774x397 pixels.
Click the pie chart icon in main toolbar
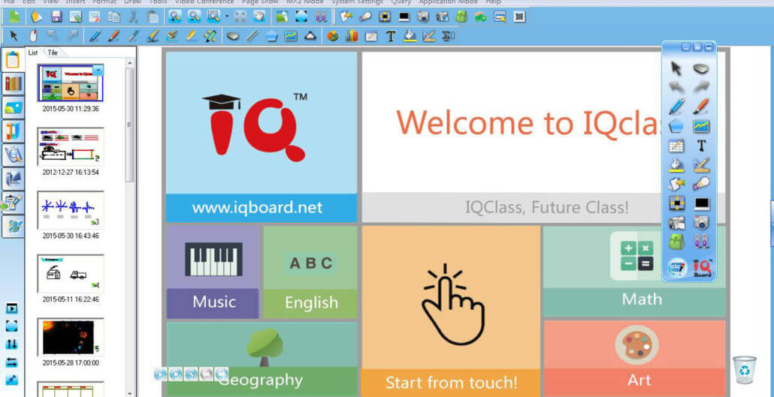[x=333, y=36]
